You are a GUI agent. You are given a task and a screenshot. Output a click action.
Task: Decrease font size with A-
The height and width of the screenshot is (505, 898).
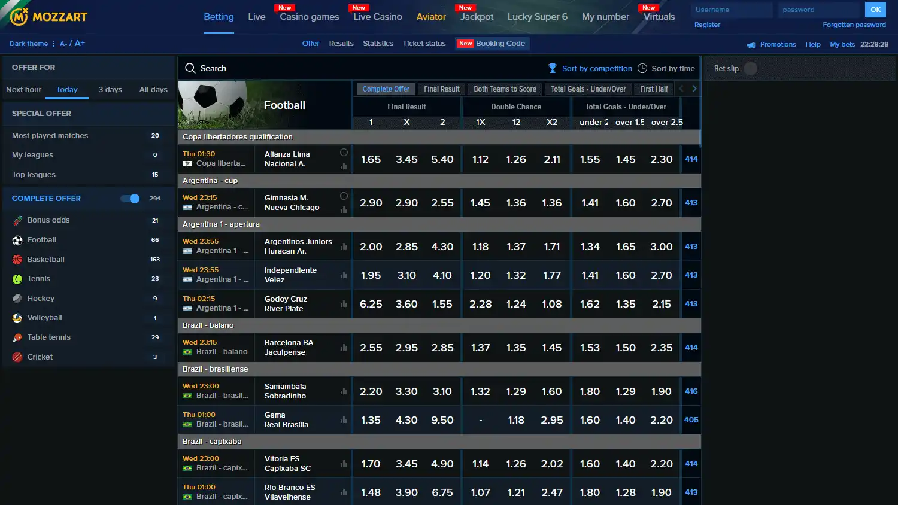click(x=63, y=44)
